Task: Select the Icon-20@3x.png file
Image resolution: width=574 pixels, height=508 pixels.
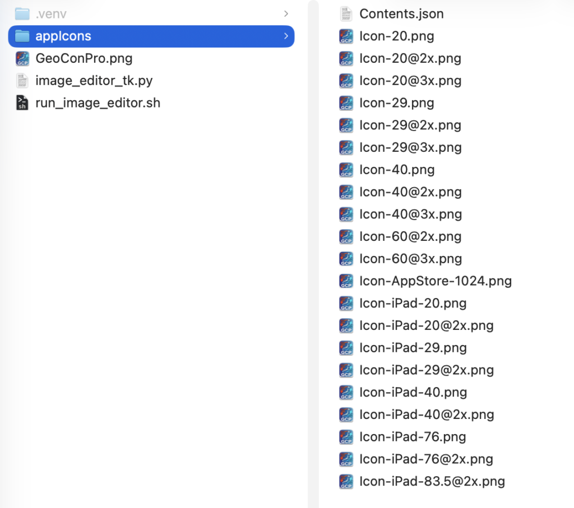Action: click(x=400, y=81)
